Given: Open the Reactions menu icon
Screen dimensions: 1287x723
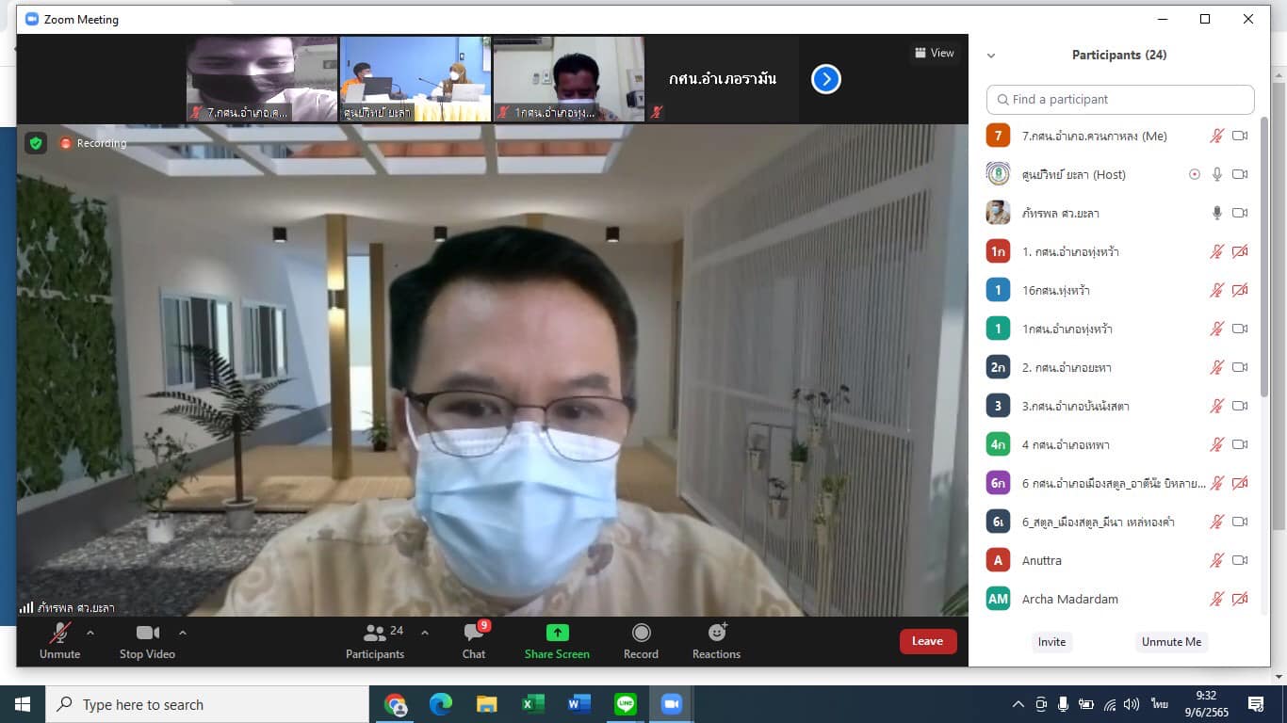Looking at the screenshot, I should 716,633.
